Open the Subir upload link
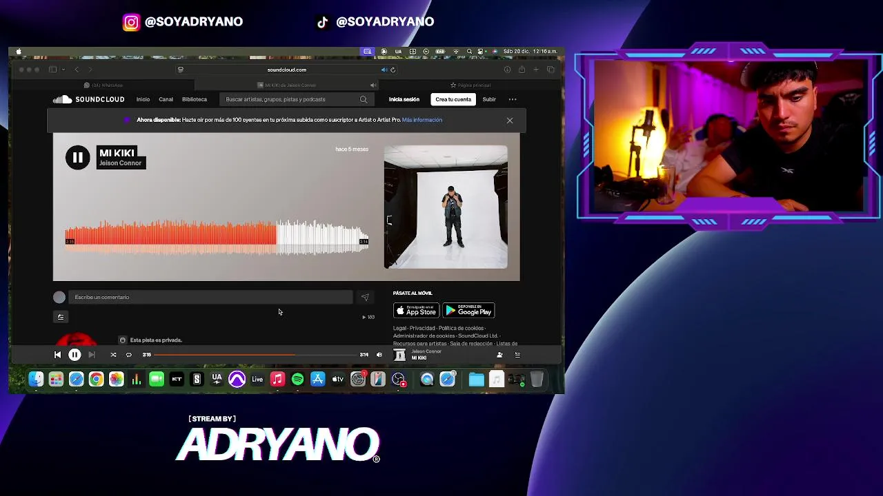The image size is (883, 496). point(489,99)
